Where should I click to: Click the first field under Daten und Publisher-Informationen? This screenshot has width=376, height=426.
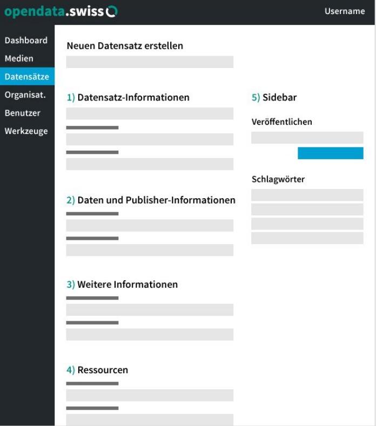click(150, 226)
